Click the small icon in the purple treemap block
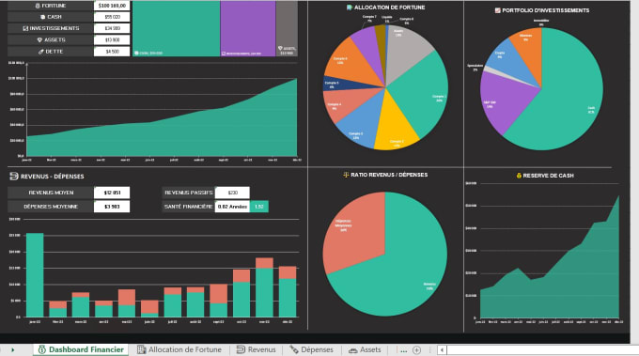Viewport: 639px width, 356px height. (x=224, y=54)
